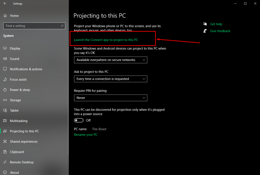Toggle the plugged-in power source switch

79,120
